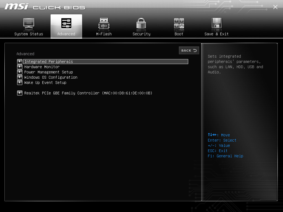Switch to the Boot tab label
This screenshot has width=283, height=212.
point(179,34)
